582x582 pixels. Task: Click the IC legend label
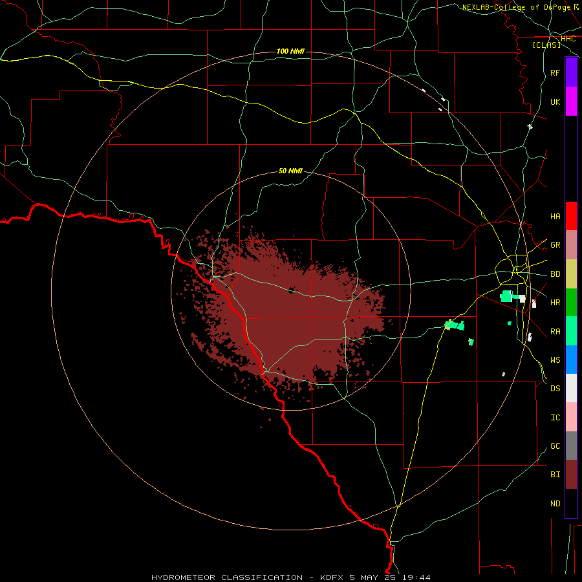pos(555,417)
